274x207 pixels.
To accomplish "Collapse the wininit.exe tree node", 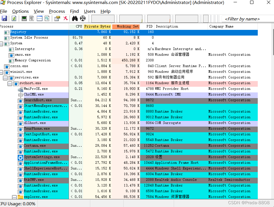I will pos(1,72).
